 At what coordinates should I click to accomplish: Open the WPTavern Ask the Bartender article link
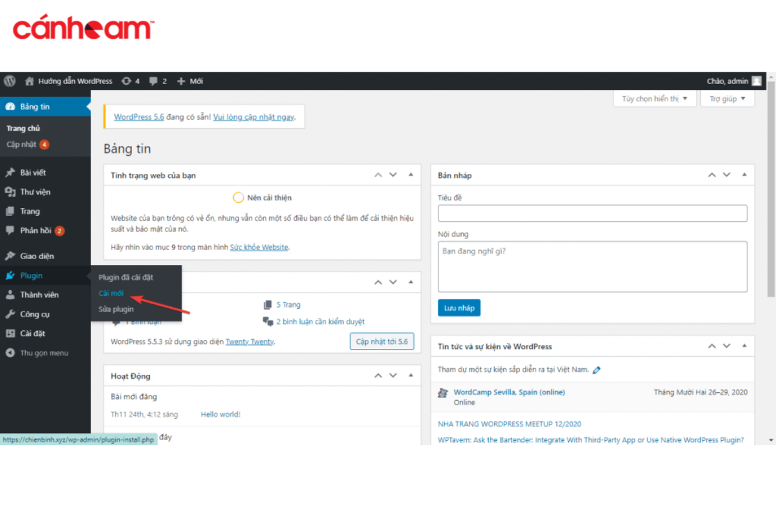coord(591,440)
